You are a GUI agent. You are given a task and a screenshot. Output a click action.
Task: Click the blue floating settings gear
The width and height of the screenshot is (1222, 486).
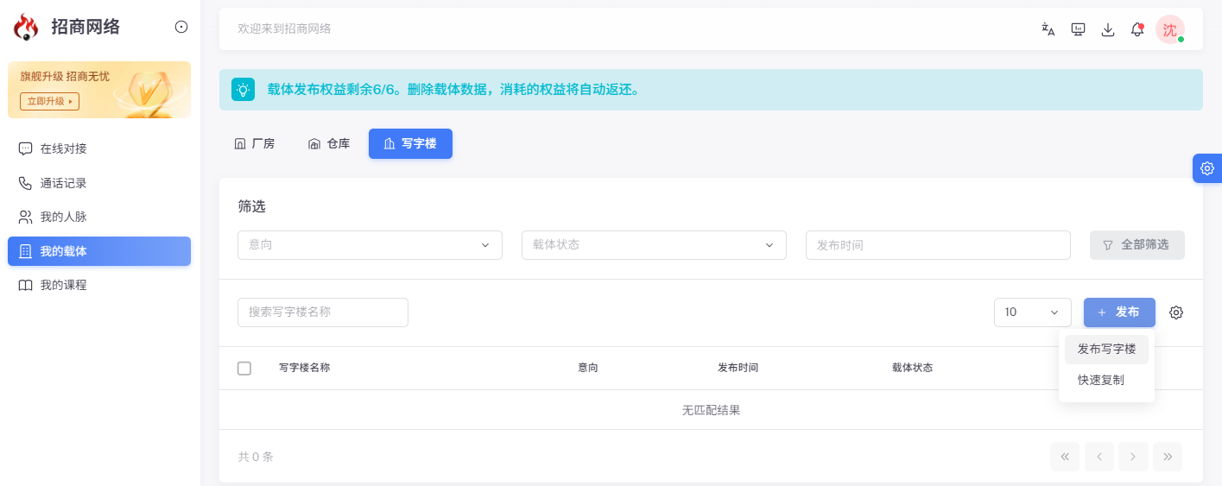1207,168
